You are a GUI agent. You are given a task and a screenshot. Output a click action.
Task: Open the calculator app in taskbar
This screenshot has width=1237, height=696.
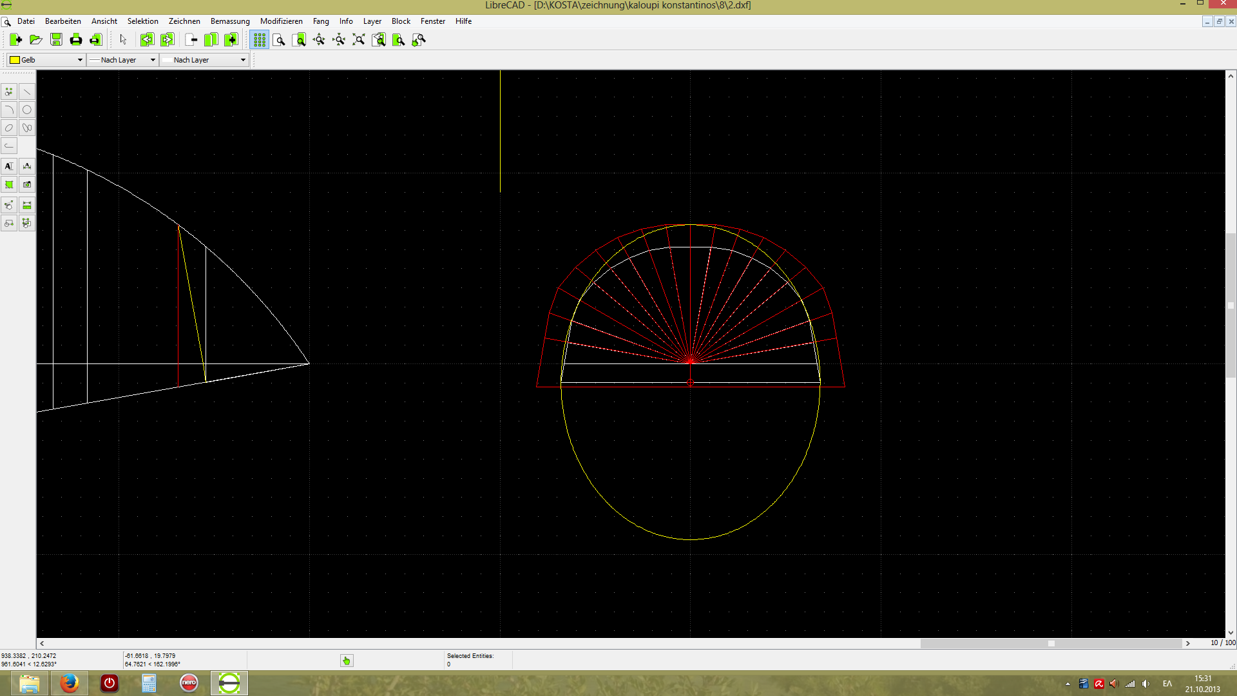point(149,683)
